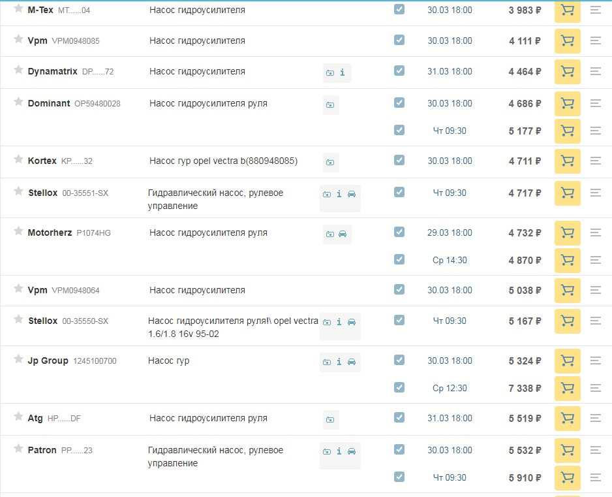The image size is (612, 497).
Task: Open details menu for 7 338 ₽ offer
Action: (x=596, y=389)
